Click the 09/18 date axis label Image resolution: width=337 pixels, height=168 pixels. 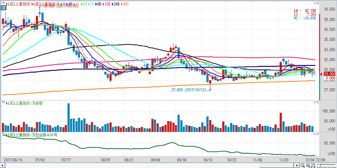click(x=181, y=160)
